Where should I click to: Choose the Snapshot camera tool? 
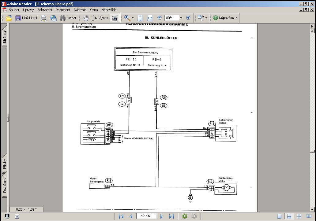click(x=115, y=18)
